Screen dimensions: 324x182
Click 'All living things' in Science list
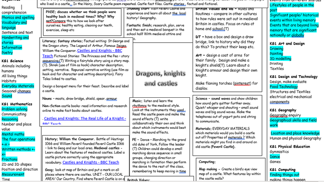14,76
